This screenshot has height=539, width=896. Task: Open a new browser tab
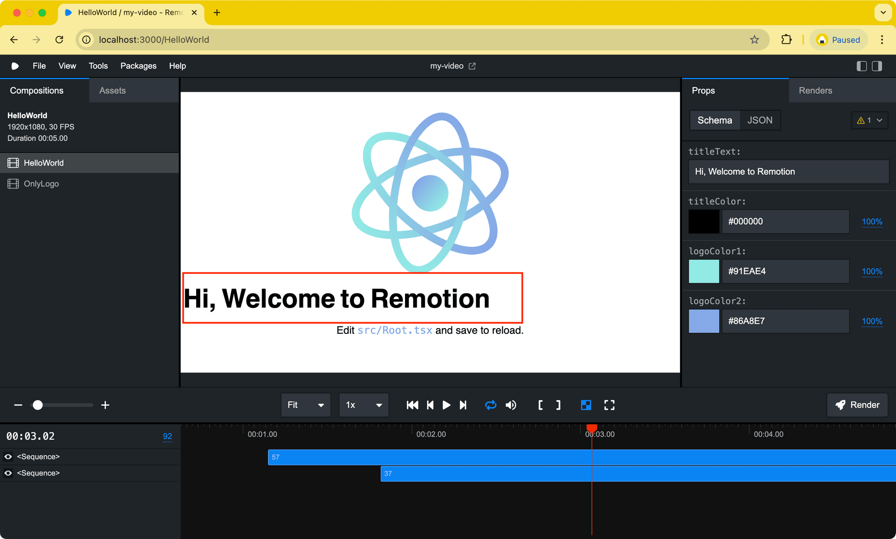tap(217, 13)
